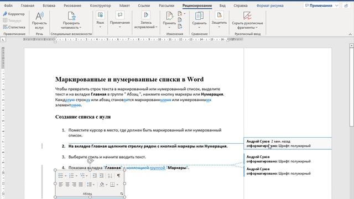Open the Корректор editor check
The height and width of the screenshot is (199, 354).
[14, 14]
